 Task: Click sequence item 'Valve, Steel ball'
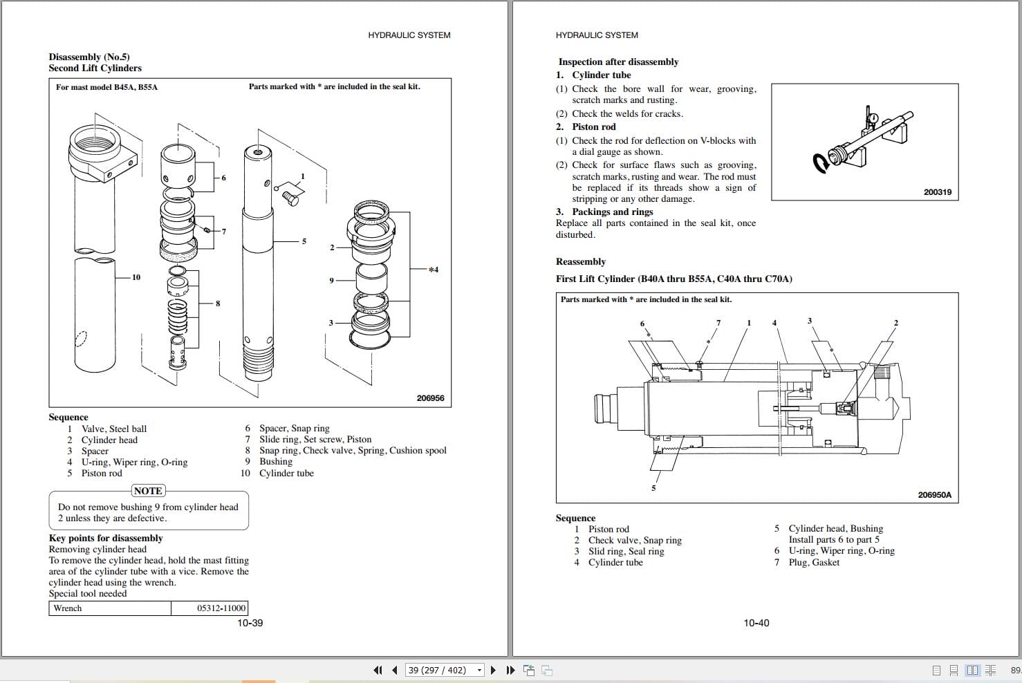[114, 429]
